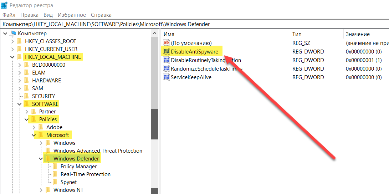The image size is (389, 194).
Task: Open the Файл menu
Action: coord(9,15)
